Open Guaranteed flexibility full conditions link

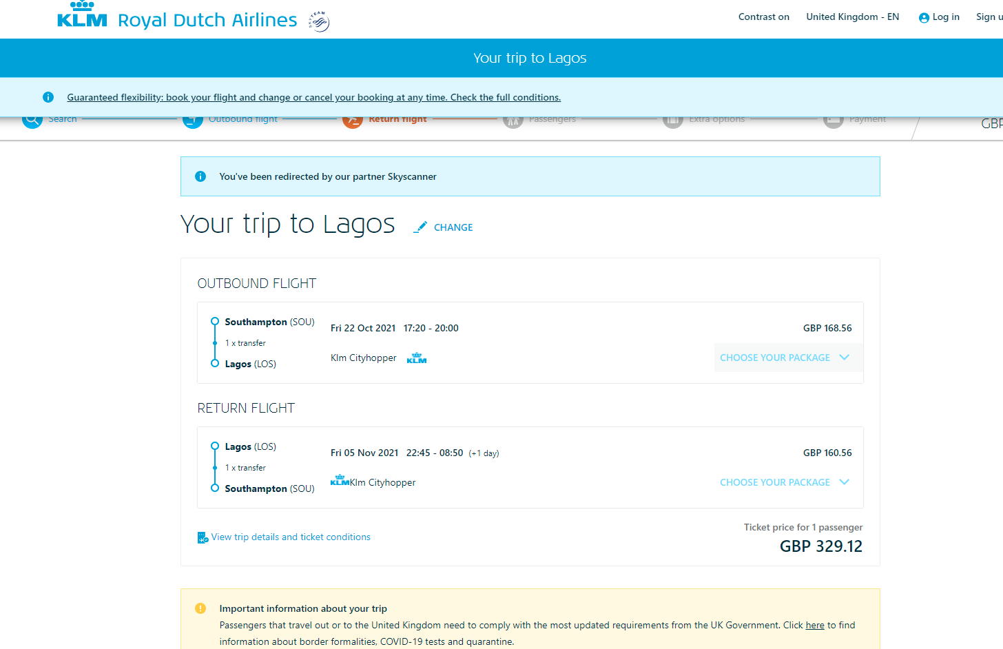[x=314, y=97]
